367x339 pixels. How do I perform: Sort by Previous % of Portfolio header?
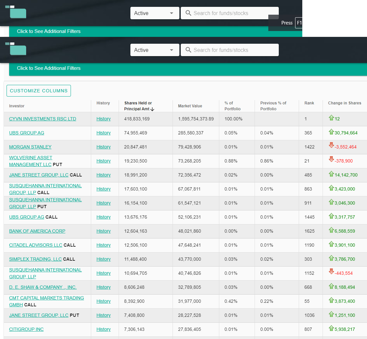[x=273, y=106]
